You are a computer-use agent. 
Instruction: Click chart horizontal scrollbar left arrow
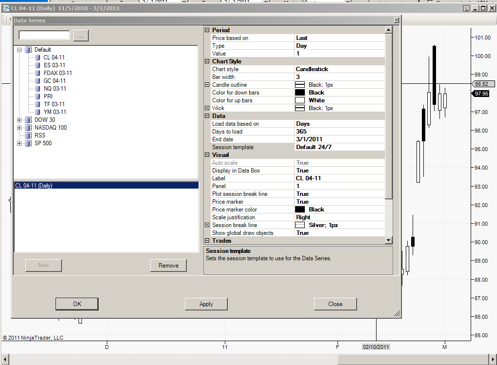coord(5,360)
